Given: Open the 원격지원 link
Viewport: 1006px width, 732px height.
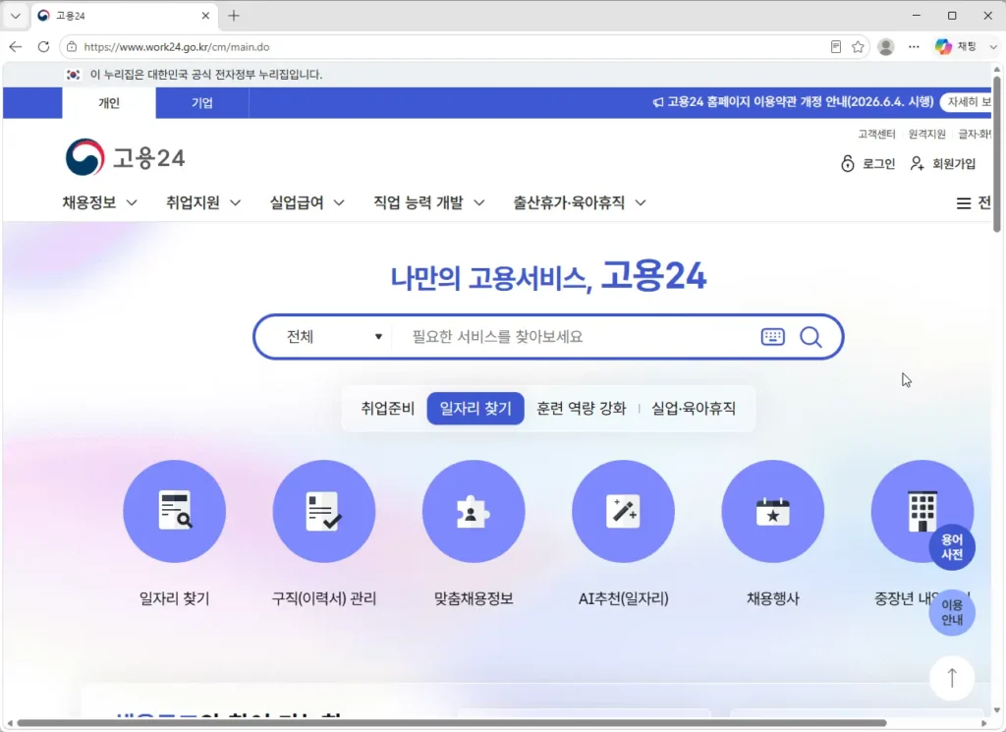Looking at the screenshot, I should (x=926, y=134).
